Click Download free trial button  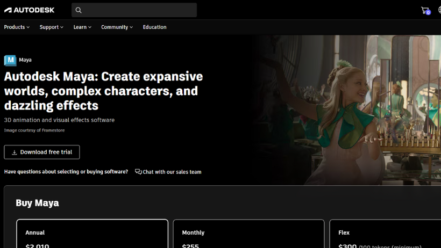(42, 152)
